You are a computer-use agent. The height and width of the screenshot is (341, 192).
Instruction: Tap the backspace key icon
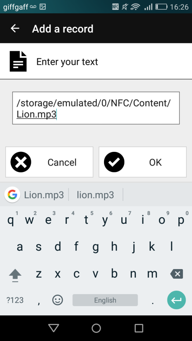coord(177,274)
